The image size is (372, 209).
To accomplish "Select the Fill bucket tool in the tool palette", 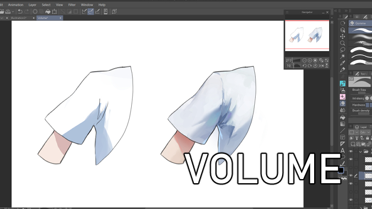I will 343,117.
